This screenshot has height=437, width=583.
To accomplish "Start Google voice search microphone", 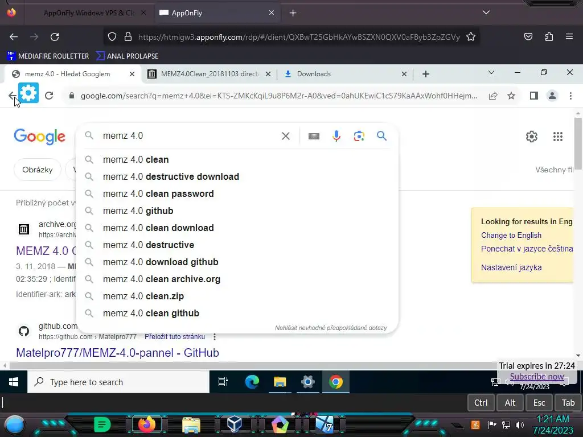I will [336, 136].
